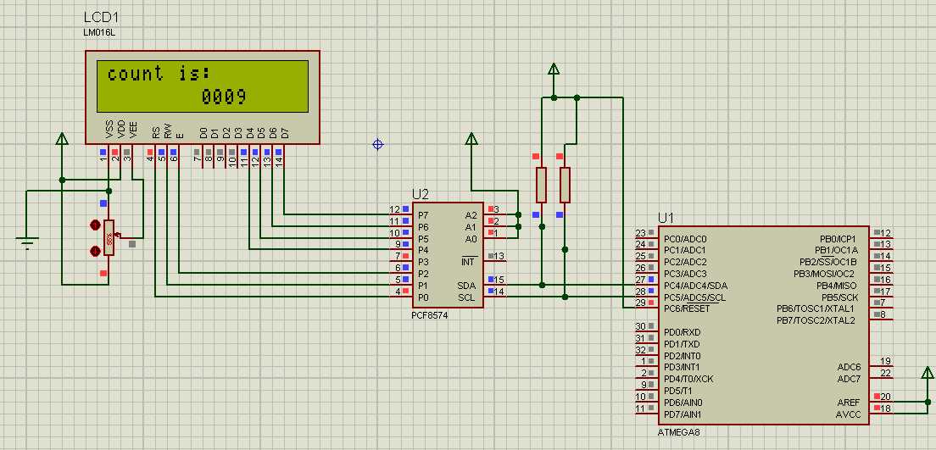The height and width of the screenshot is (450, 936).
Task: Click the PB3/MOSI/OC2 pin label
Action: (x=825, y=274)
